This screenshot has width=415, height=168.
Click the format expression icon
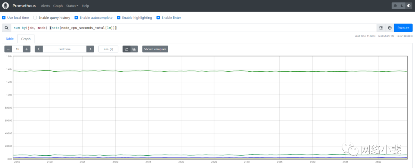point(381,28)
